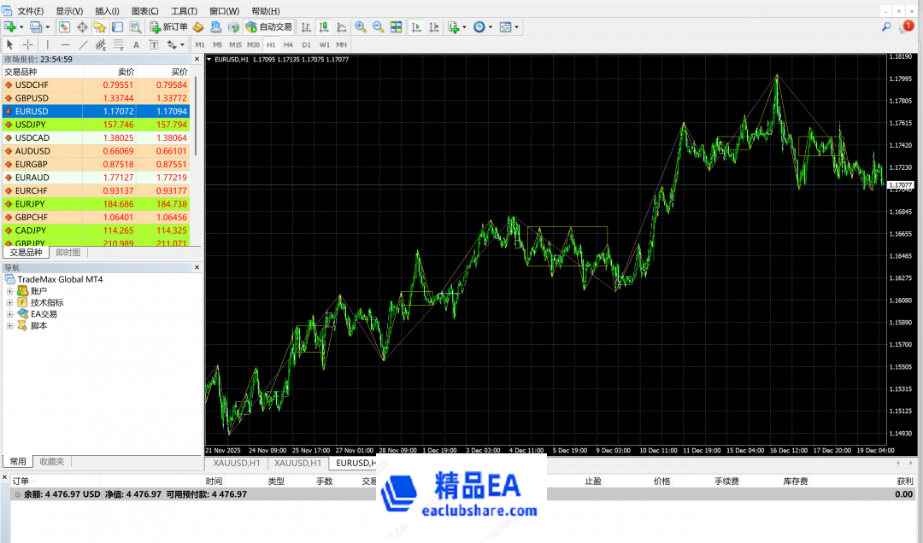Expand the EA交易 tree node
Viewport: 923px width, 543px height.
point(10,314)
